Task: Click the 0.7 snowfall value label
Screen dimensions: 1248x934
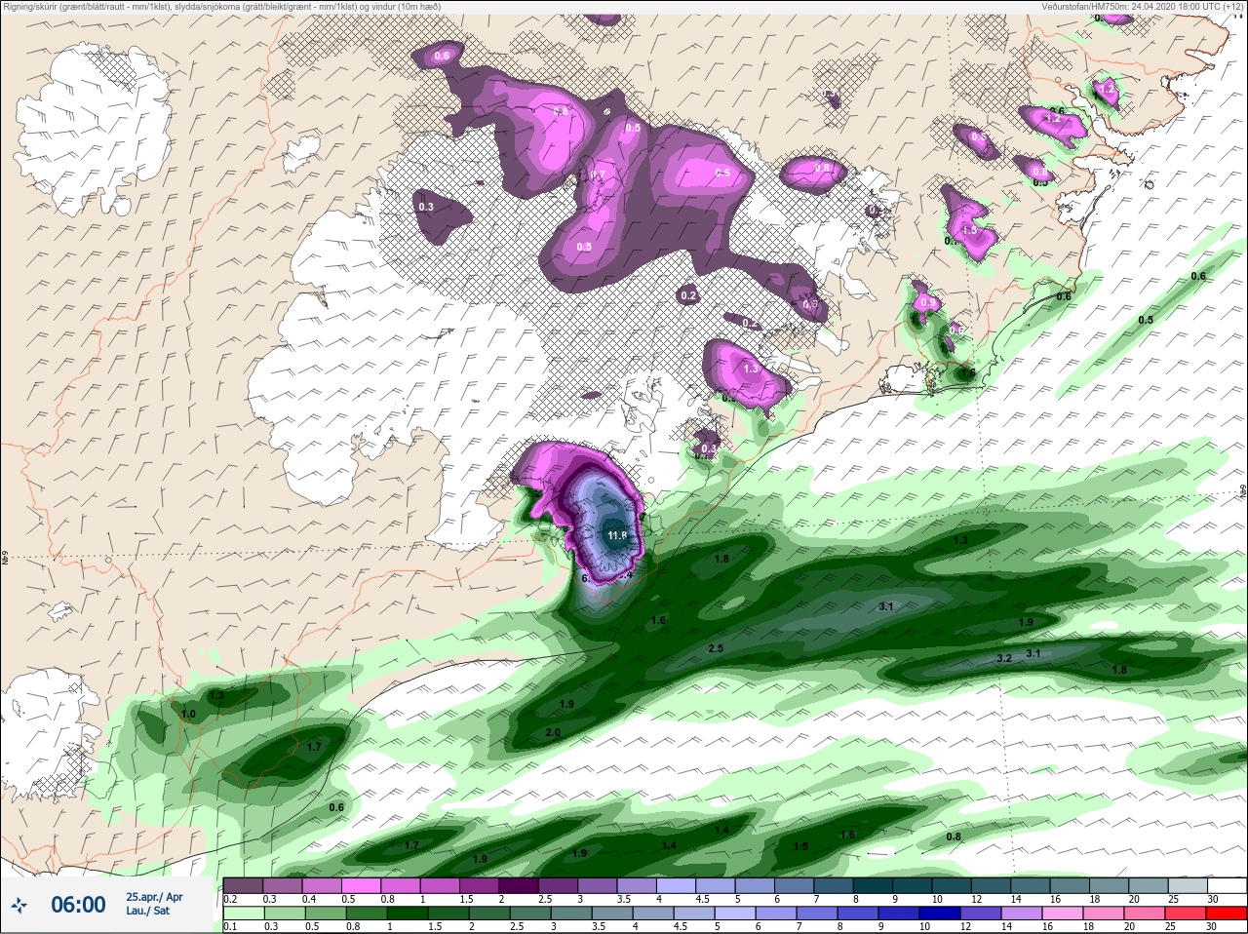Action: [599, 175]
